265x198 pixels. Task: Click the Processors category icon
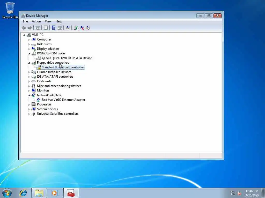(34, 104)
